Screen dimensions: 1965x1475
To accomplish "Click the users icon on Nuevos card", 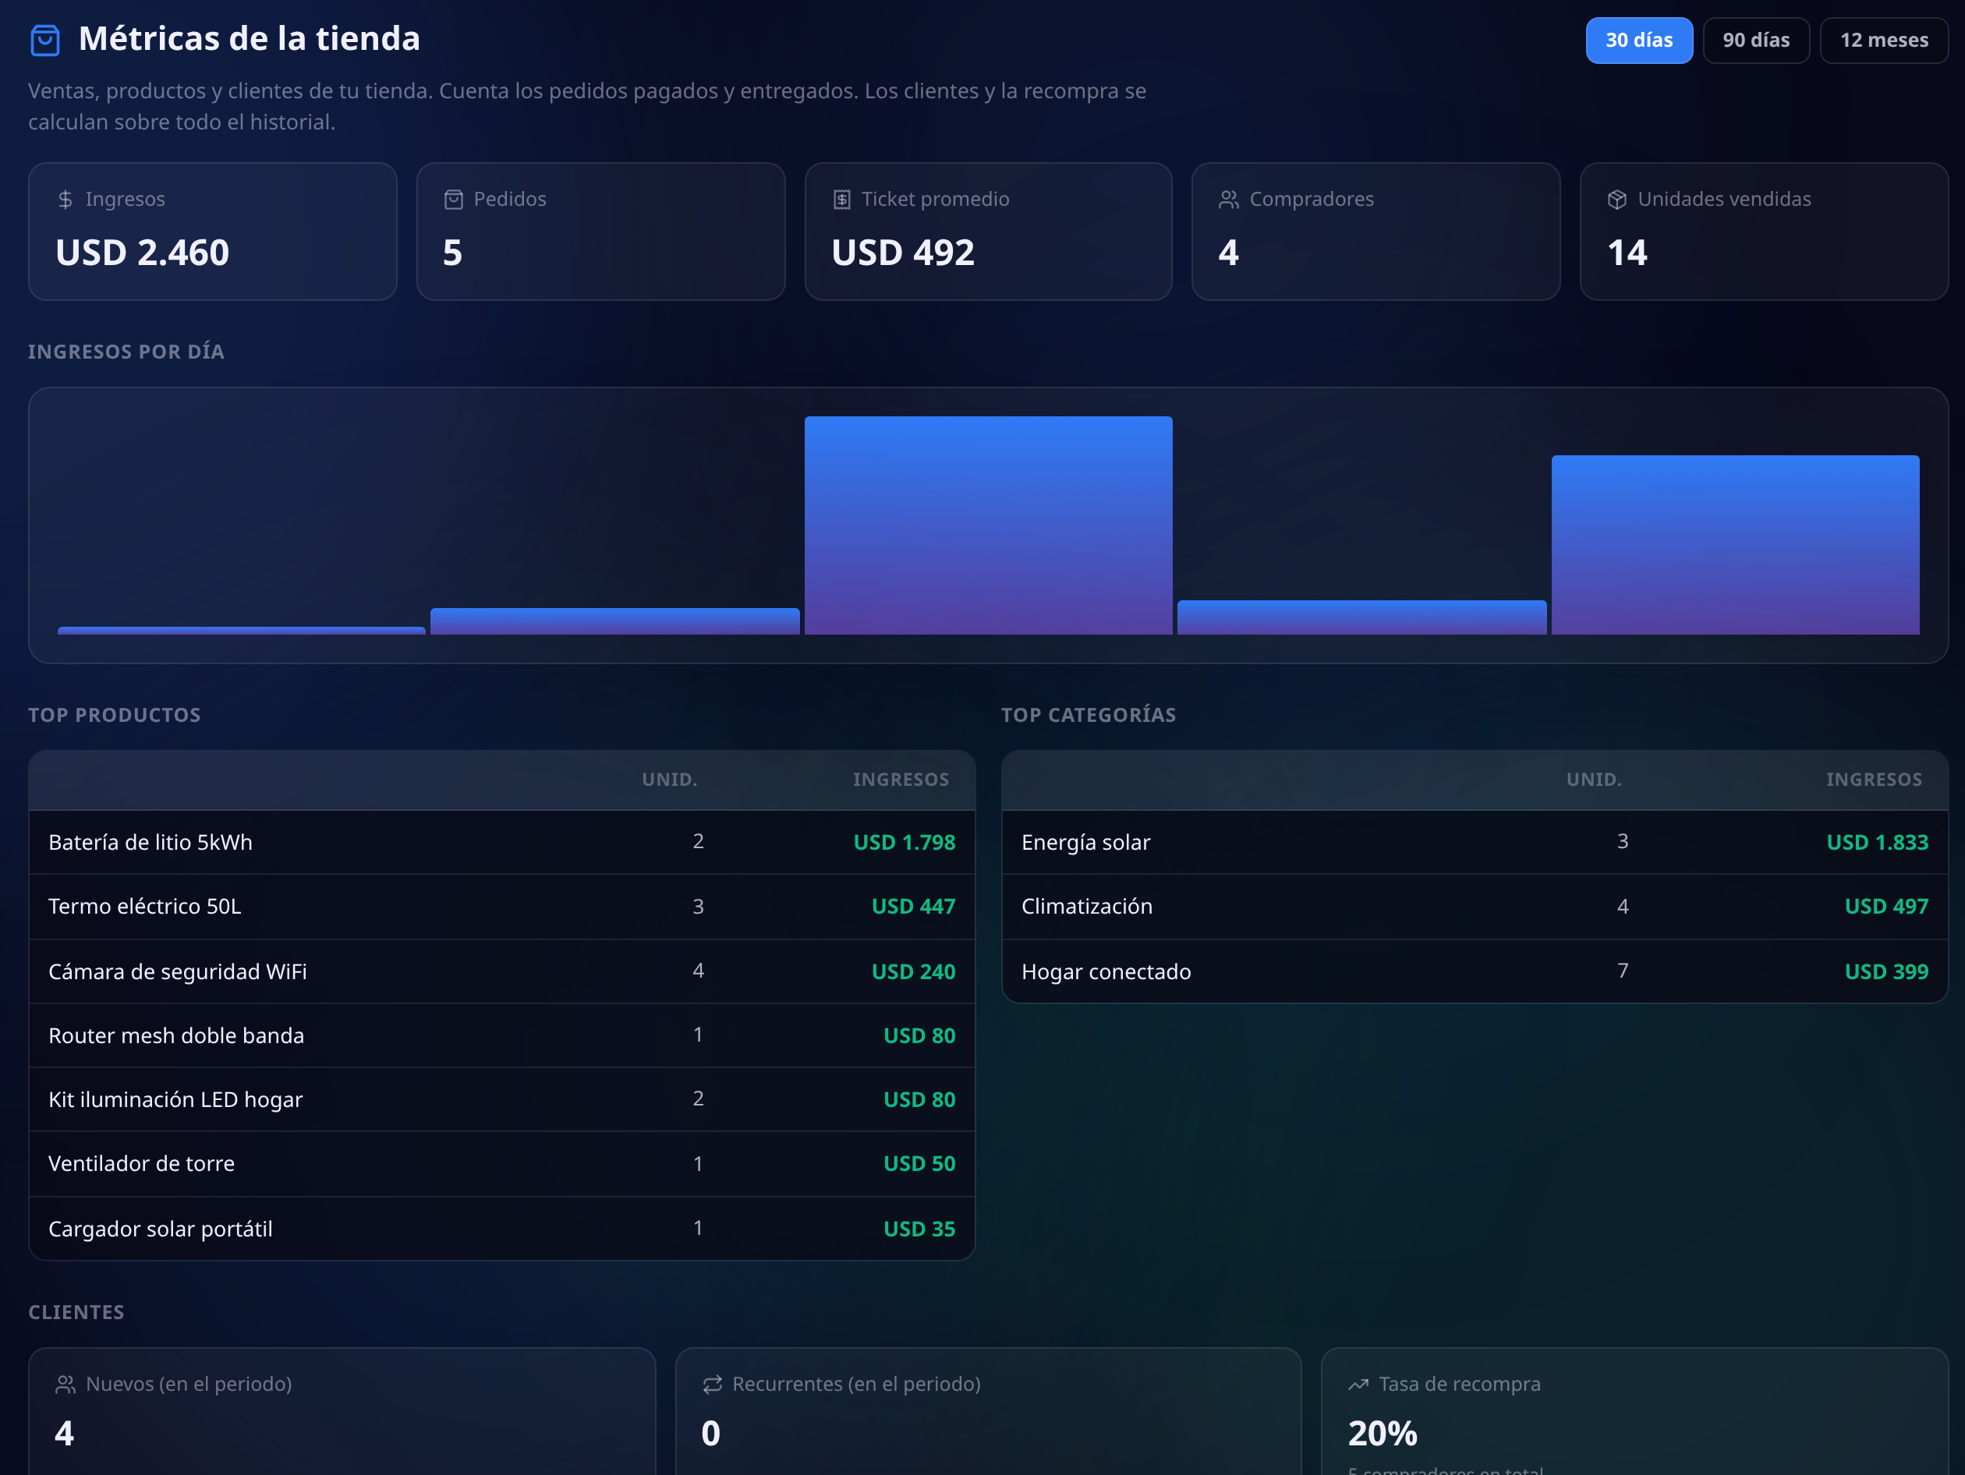I will point(65,1385).
